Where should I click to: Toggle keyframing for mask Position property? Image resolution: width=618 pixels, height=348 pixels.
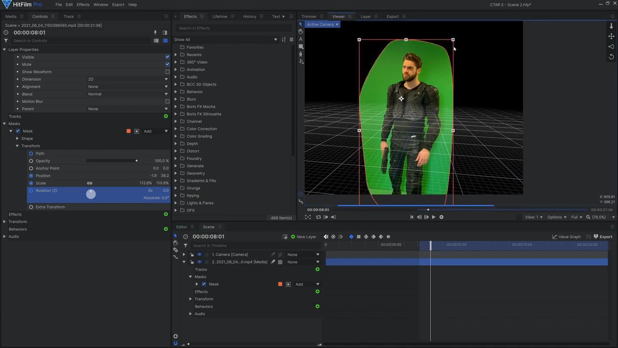(31, 176)
